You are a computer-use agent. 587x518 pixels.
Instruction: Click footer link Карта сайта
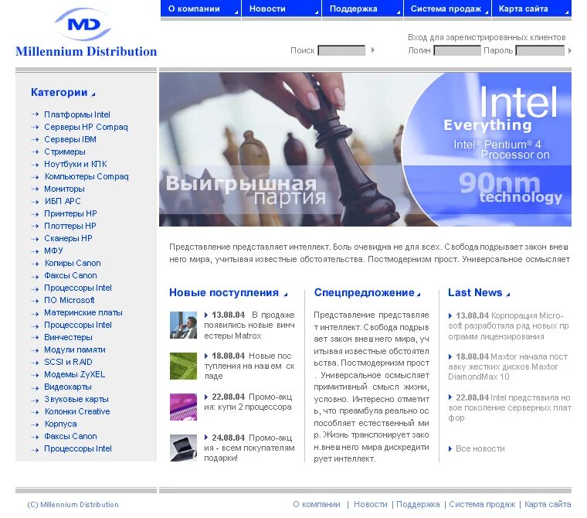(548, 505)
